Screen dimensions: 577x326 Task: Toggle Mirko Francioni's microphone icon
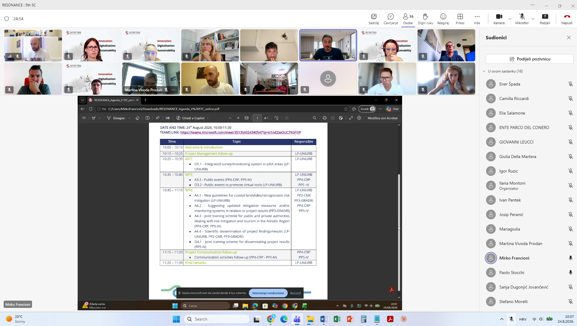click(570, 258)
